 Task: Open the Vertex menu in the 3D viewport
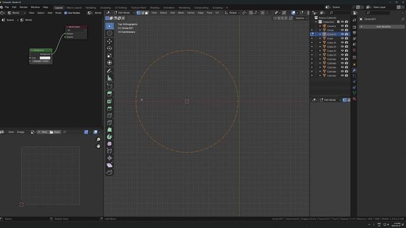coord(191,13)
